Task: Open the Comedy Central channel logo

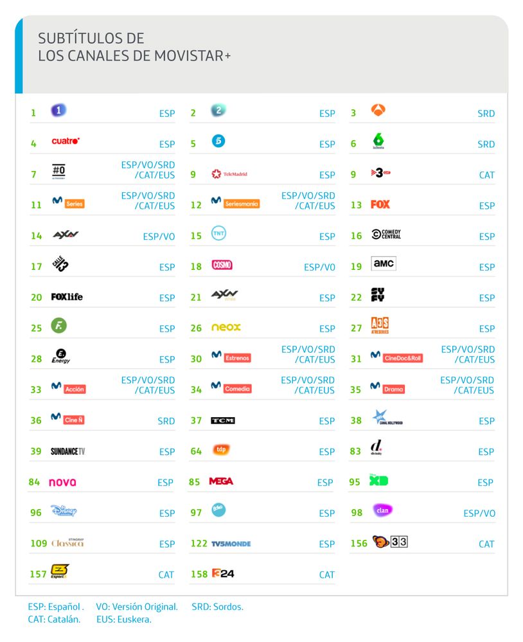Action: 386,235
